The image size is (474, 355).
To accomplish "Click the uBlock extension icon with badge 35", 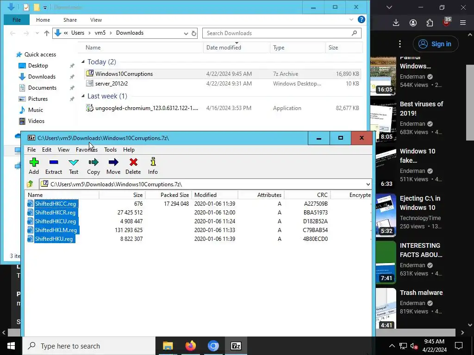I will click(x=447, y=22).
